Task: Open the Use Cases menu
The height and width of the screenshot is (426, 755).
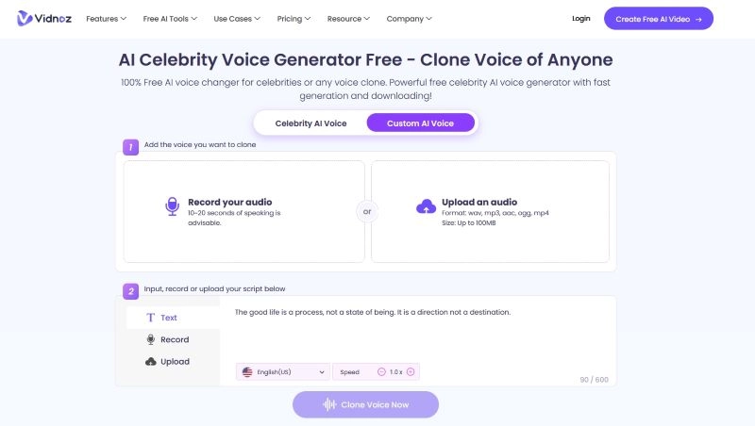Action: (x=240, y=18)
